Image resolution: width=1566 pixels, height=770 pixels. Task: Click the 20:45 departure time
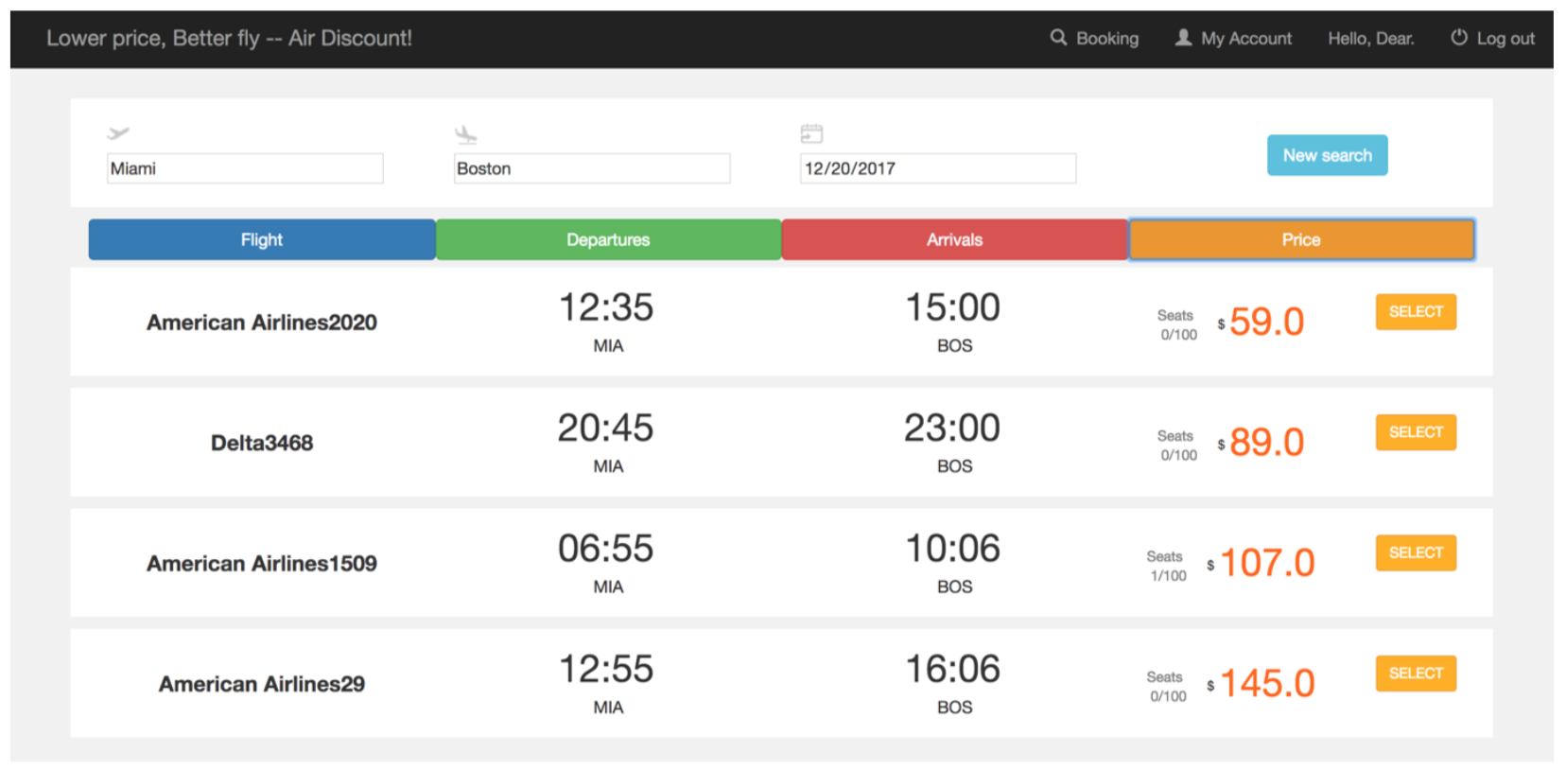pyautogui.click(x=606, y=428)
